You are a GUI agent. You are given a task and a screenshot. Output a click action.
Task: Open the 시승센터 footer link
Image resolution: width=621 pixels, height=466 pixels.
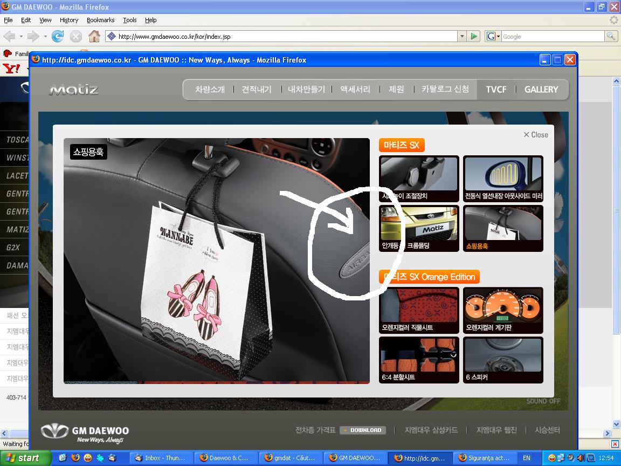pyautogui.click(x=547, y=430)
